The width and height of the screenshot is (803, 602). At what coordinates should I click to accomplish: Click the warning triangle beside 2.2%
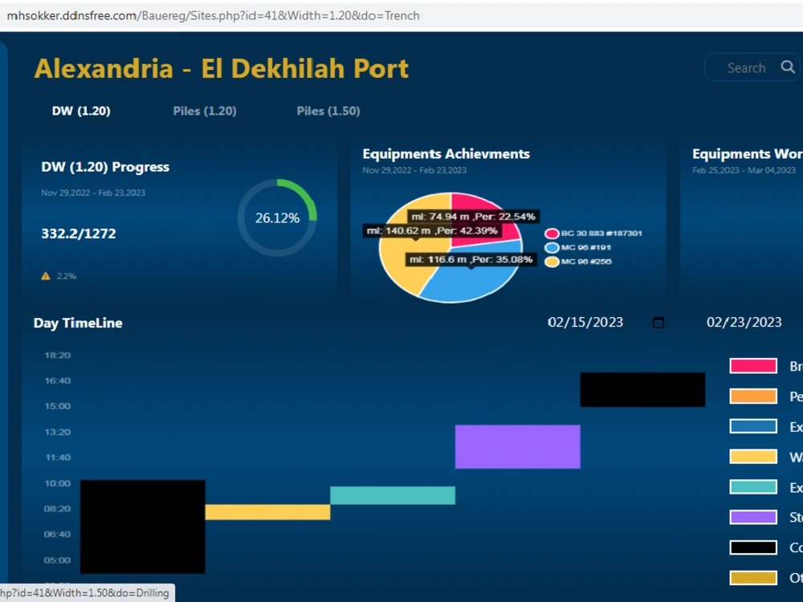pyautogui.click(x=45, y=275)
